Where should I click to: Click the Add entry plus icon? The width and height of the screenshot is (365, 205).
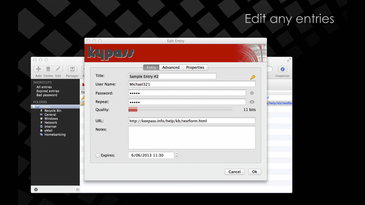click(39, 69)
